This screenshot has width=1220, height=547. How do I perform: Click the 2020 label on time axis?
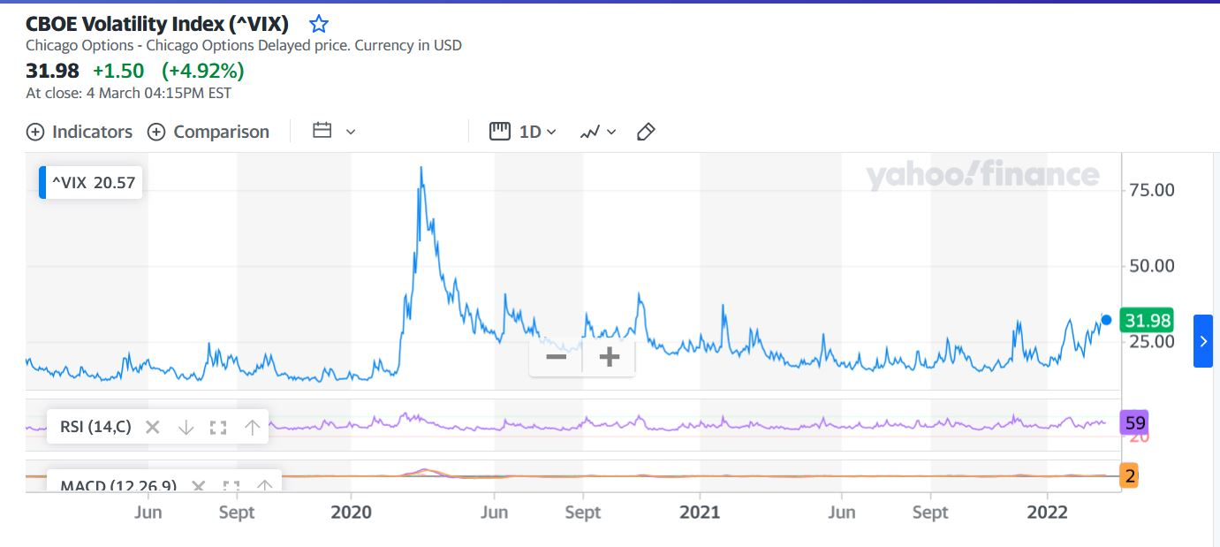(351, 512)
